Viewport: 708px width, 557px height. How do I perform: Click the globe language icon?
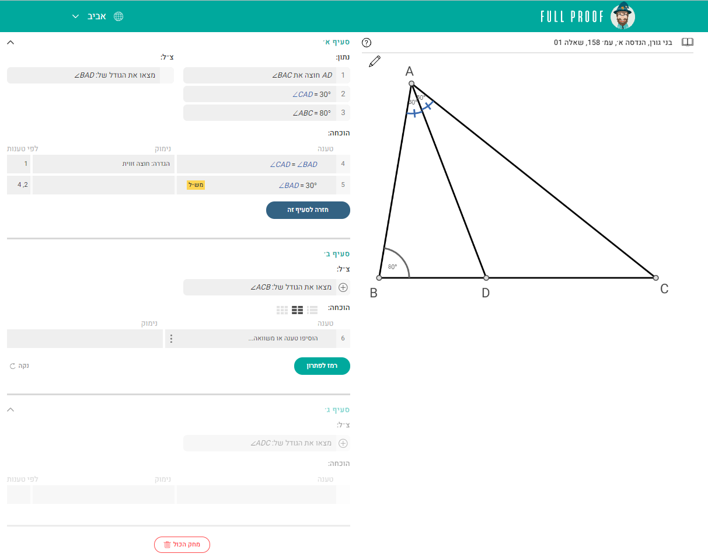tap(118, 16)
